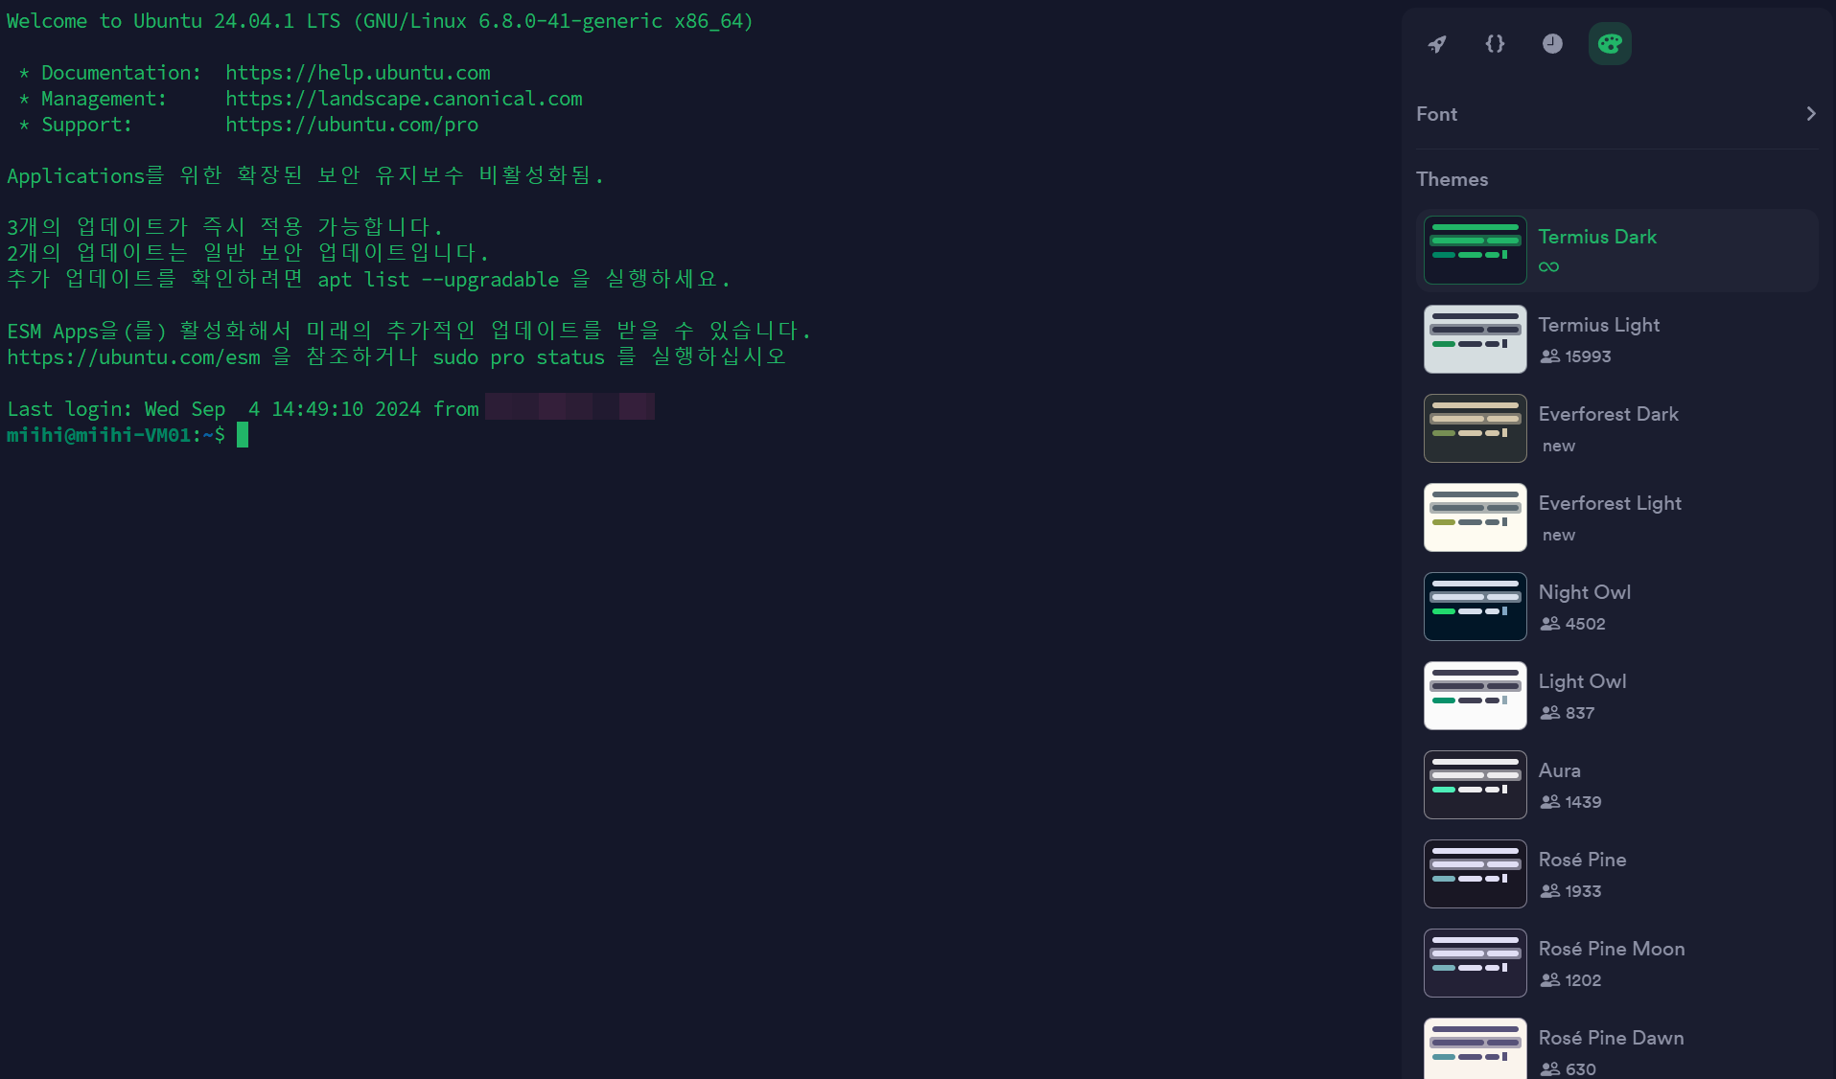Click the Aura theme name

1560,770
